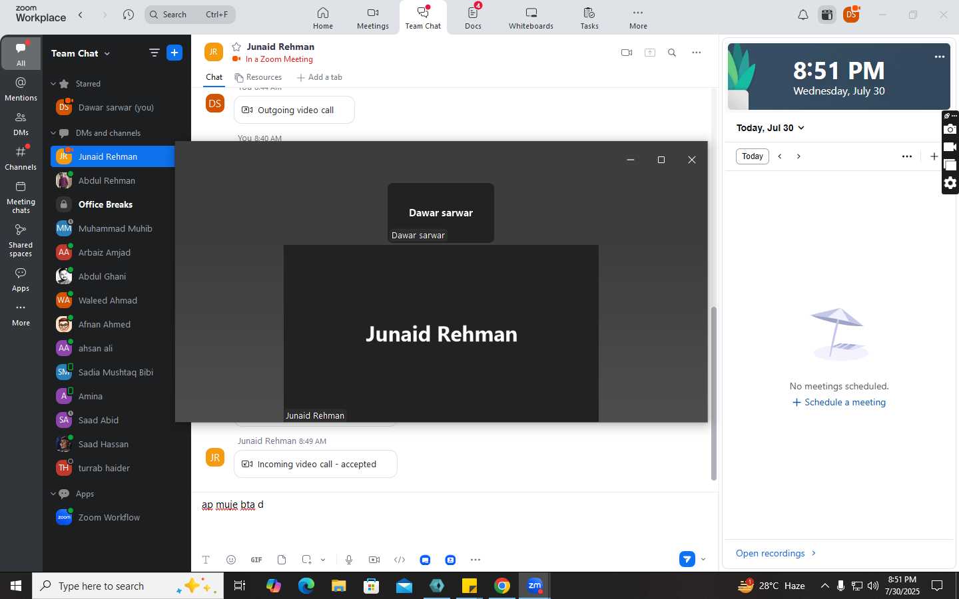Switch to the Resources tab in chat
The image size is (959, 599).
tap(258, 77)
